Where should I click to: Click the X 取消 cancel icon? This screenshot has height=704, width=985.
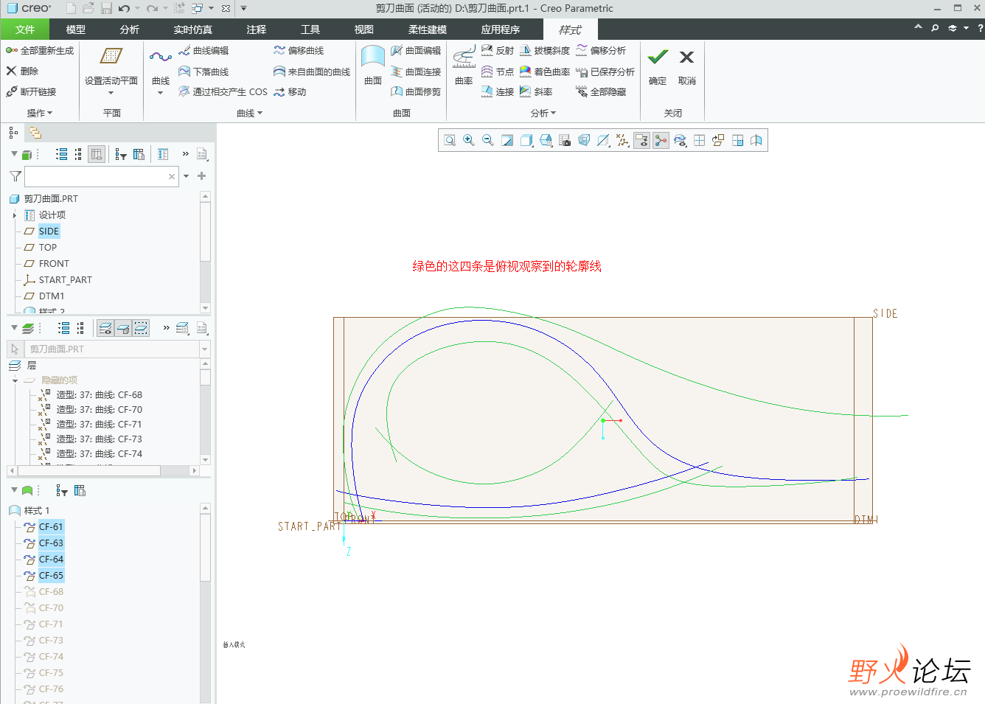point(686,57)
